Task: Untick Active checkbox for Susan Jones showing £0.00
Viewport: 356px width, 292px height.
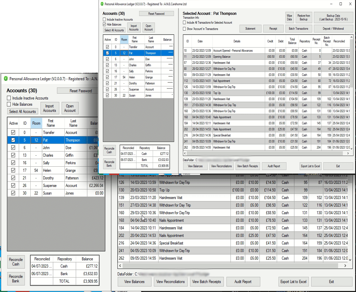Action: pos(13,193)
